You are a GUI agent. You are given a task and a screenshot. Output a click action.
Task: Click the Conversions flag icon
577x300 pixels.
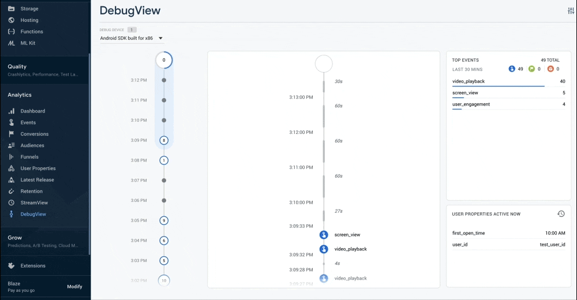point(11,134)
